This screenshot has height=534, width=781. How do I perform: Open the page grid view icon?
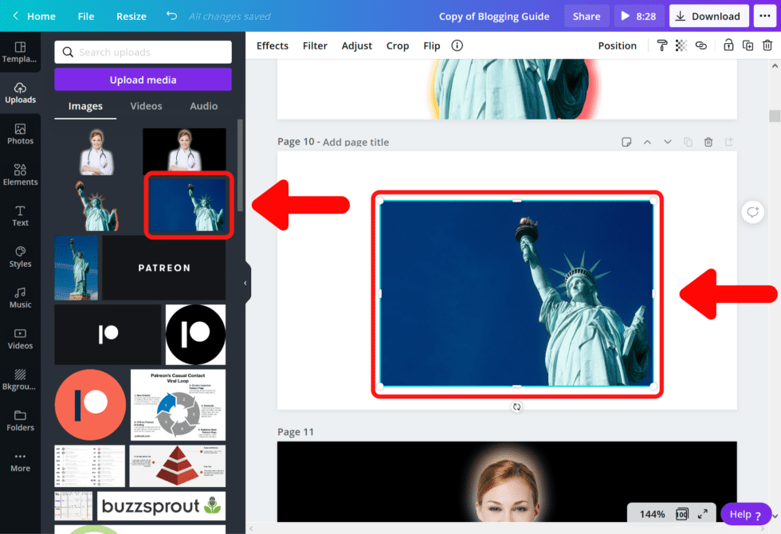682,514
